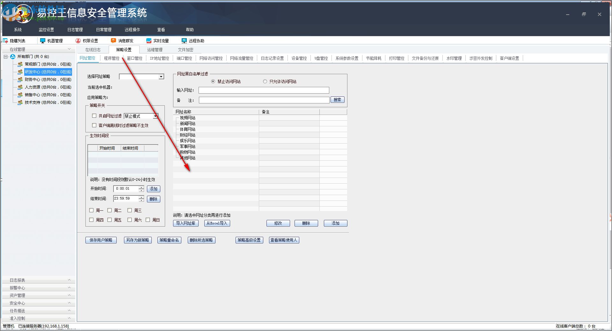This screenshot has width=612, height=331.
Task: Expand the 任务推送 panel
Action: tap(69, 311)
